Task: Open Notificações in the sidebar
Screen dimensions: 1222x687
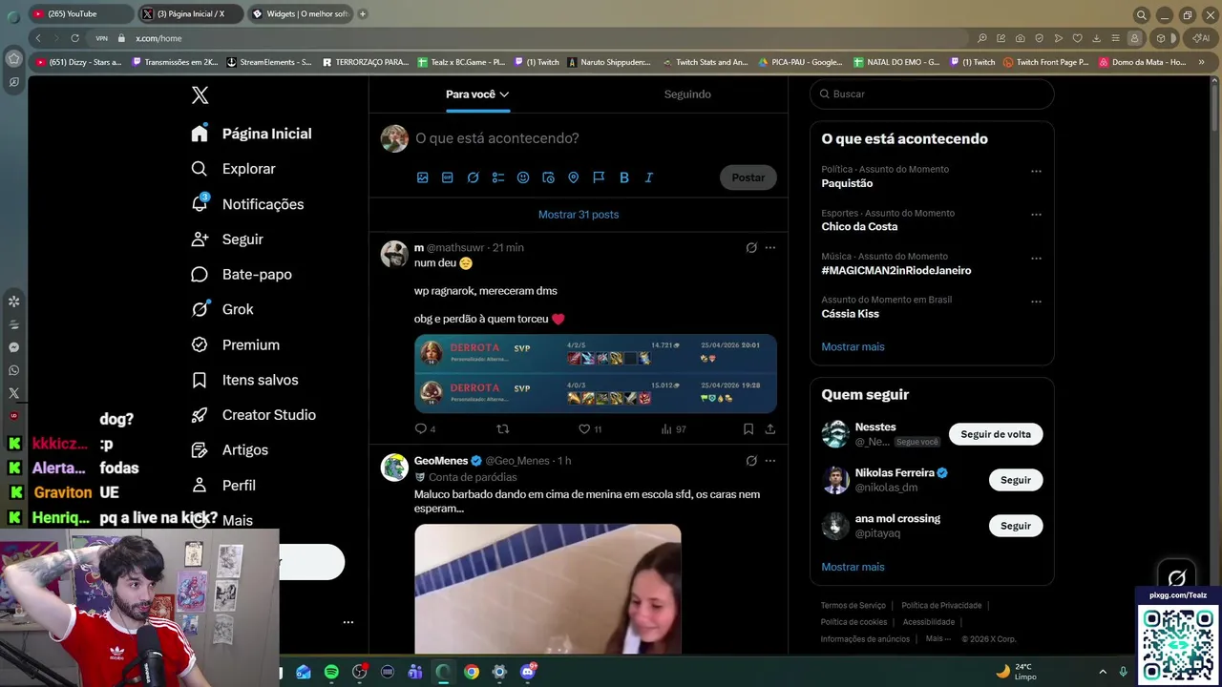Action: point(247,204)
